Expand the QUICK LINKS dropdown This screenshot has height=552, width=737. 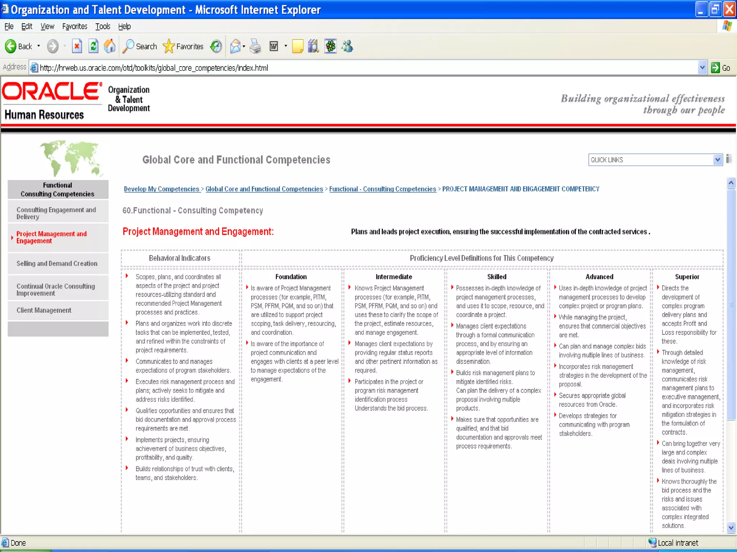717,160
